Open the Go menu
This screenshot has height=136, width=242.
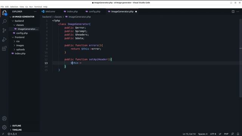[x=27, y=7]
